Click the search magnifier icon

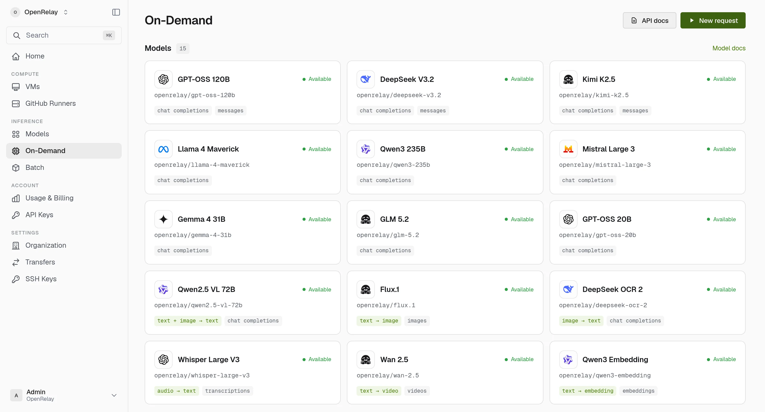click(x=17, y=35)
